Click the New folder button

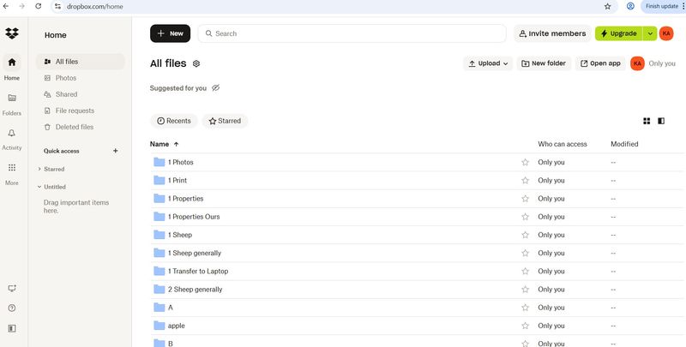544,63
